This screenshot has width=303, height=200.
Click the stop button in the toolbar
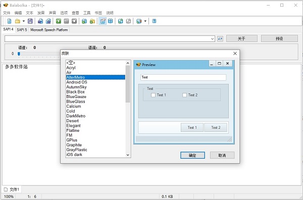[x=74, y=21]
